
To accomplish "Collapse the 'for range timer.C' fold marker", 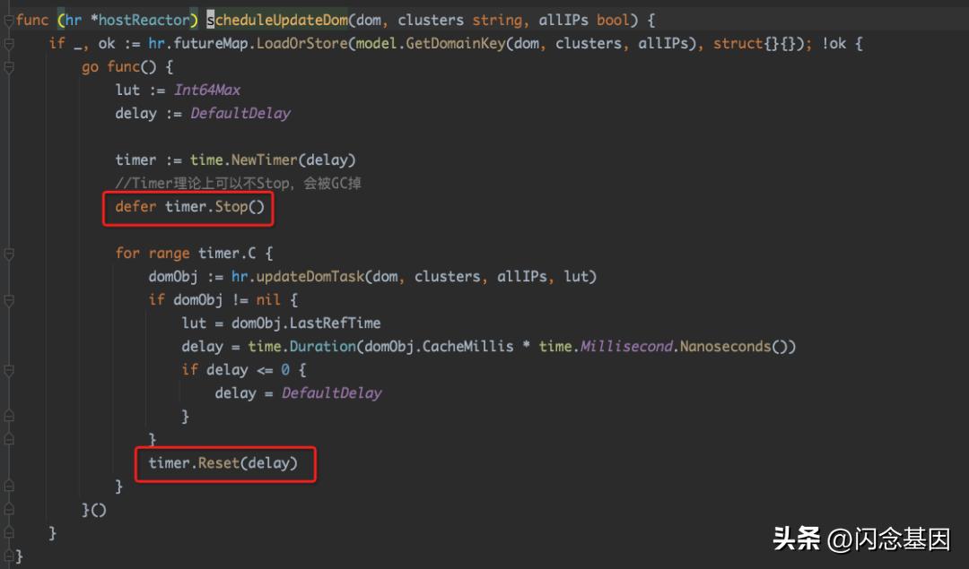I will (9, 254).
